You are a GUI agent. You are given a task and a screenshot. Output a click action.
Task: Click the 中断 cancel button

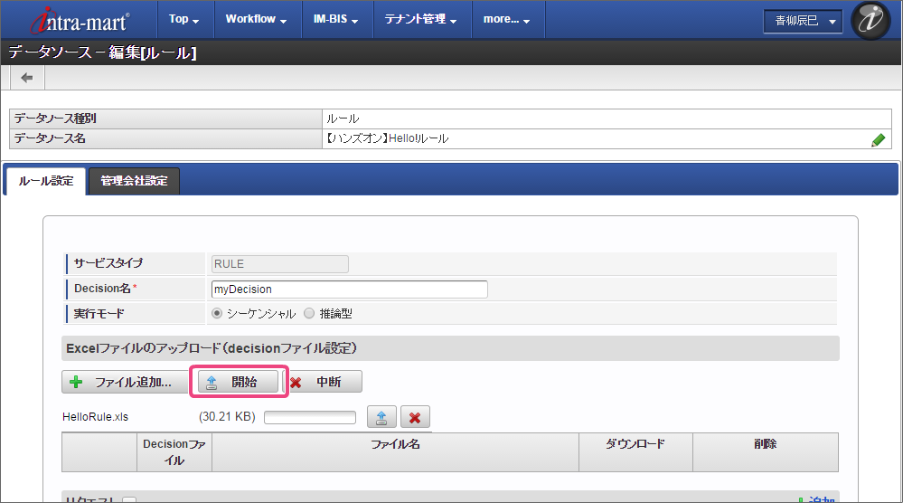323,382
